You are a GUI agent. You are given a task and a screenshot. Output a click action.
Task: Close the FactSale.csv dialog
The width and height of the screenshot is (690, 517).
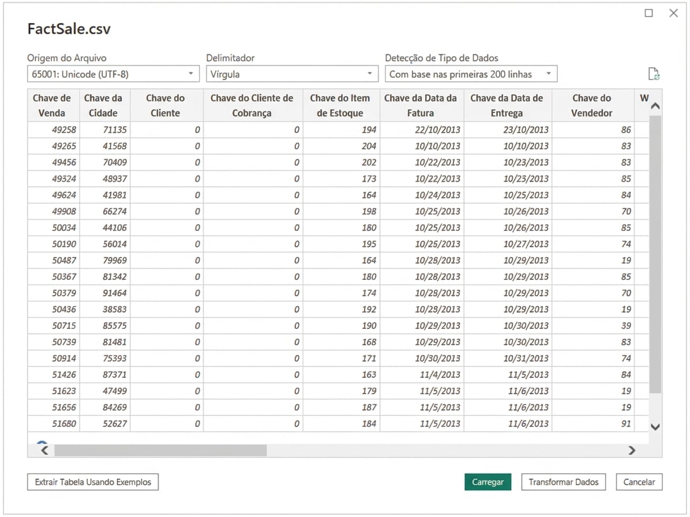(673, 13)
